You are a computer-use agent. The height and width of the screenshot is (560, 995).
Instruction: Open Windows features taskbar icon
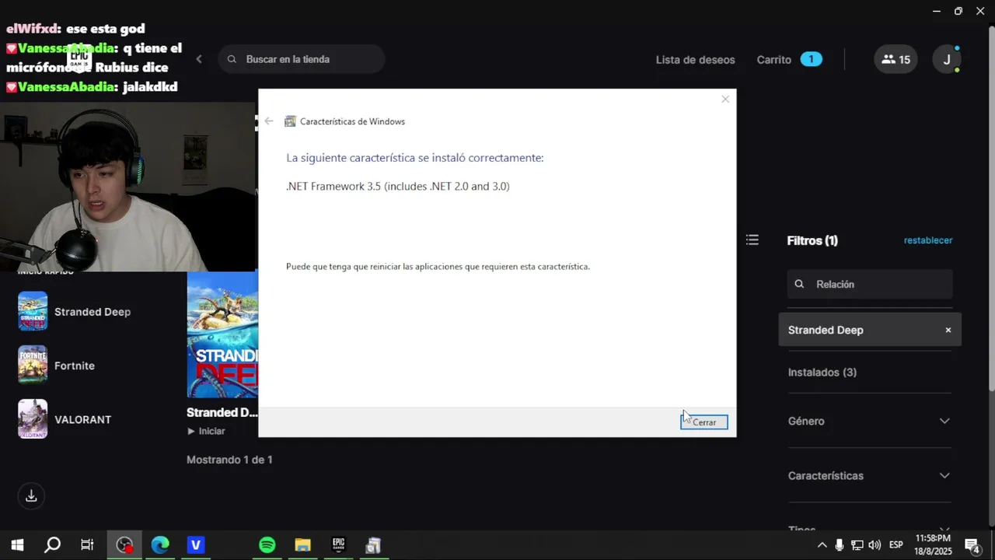[x=373, y=545]
